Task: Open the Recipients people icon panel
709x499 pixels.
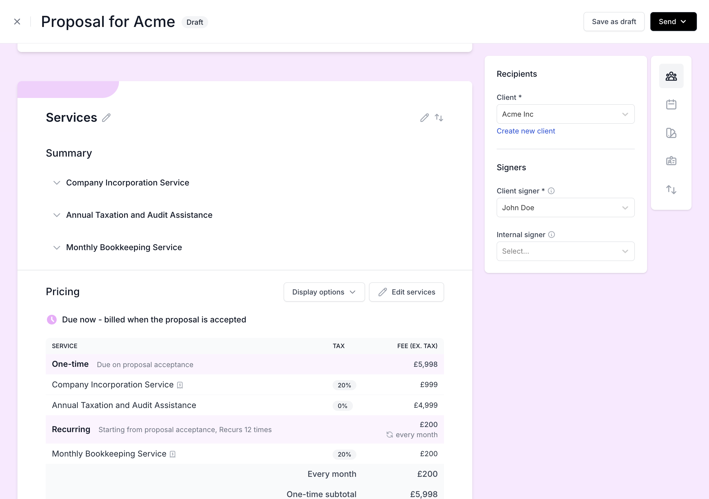Action: [671, 76]
